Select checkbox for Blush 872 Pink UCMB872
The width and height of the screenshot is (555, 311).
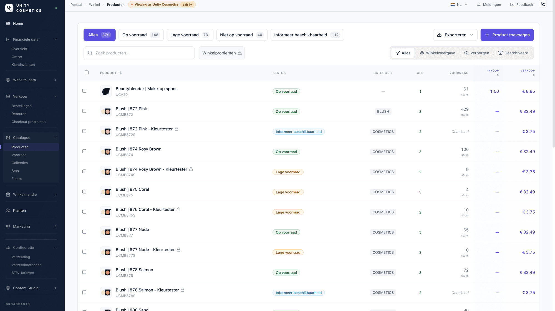pyautogui.click(x=84, y=111)
